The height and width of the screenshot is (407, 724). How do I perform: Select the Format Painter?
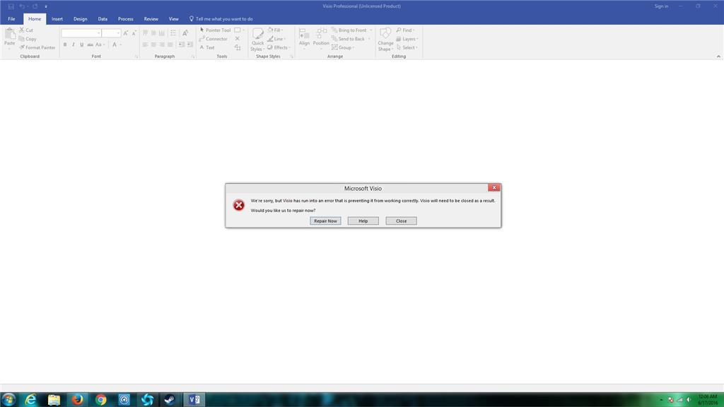tap(37, 47)
